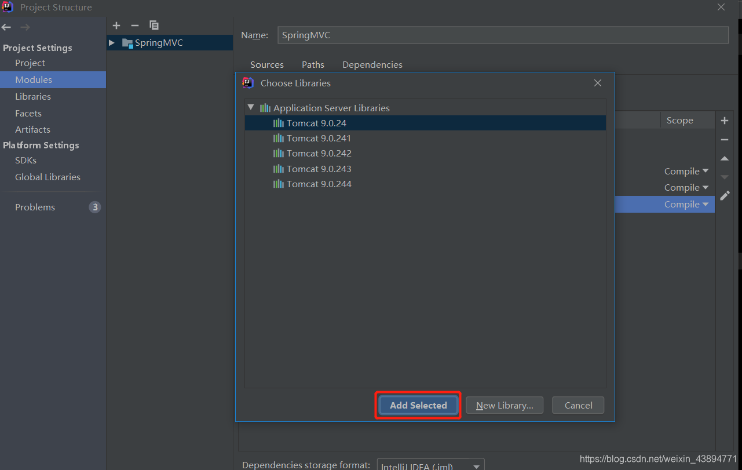Select the Tomcat 9.0.242 library
This screenshot has width=742, height=470.
click(425, 154)
